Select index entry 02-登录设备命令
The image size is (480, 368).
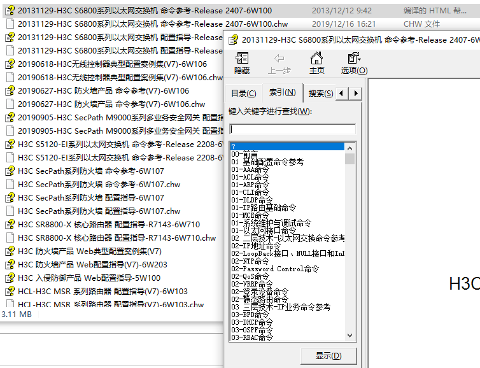260,292
